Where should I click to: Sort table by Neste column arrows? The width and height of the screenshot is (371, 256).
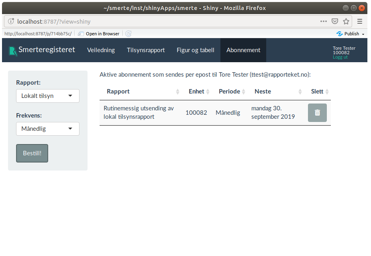pos(300,92)
